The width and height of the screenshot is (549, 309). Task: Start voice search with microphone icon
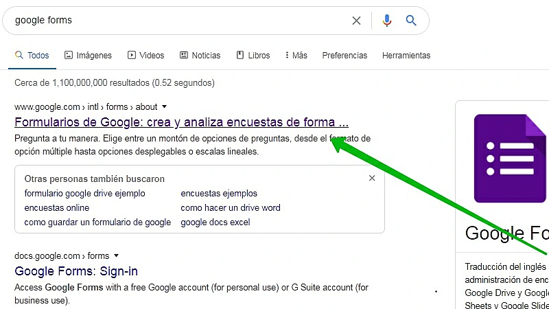pyautogui.click(x=387, y=21)
